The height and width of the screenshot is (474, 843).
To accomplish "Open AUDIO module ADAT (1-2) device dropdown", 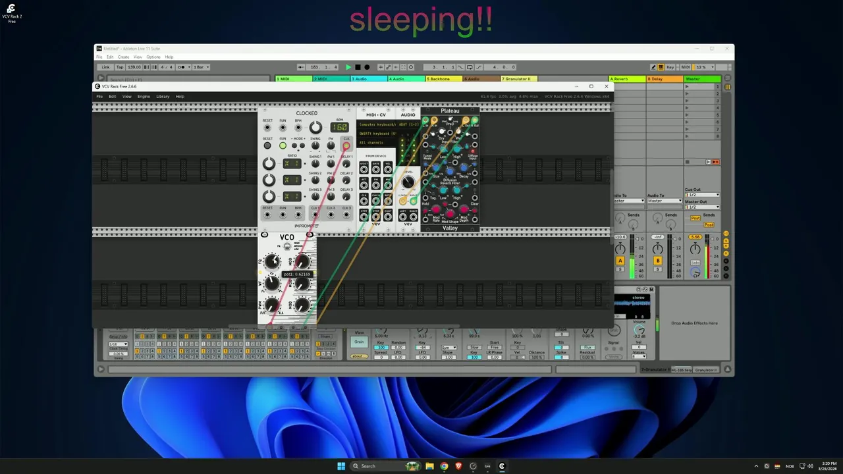I will click(x=408, y=124).
